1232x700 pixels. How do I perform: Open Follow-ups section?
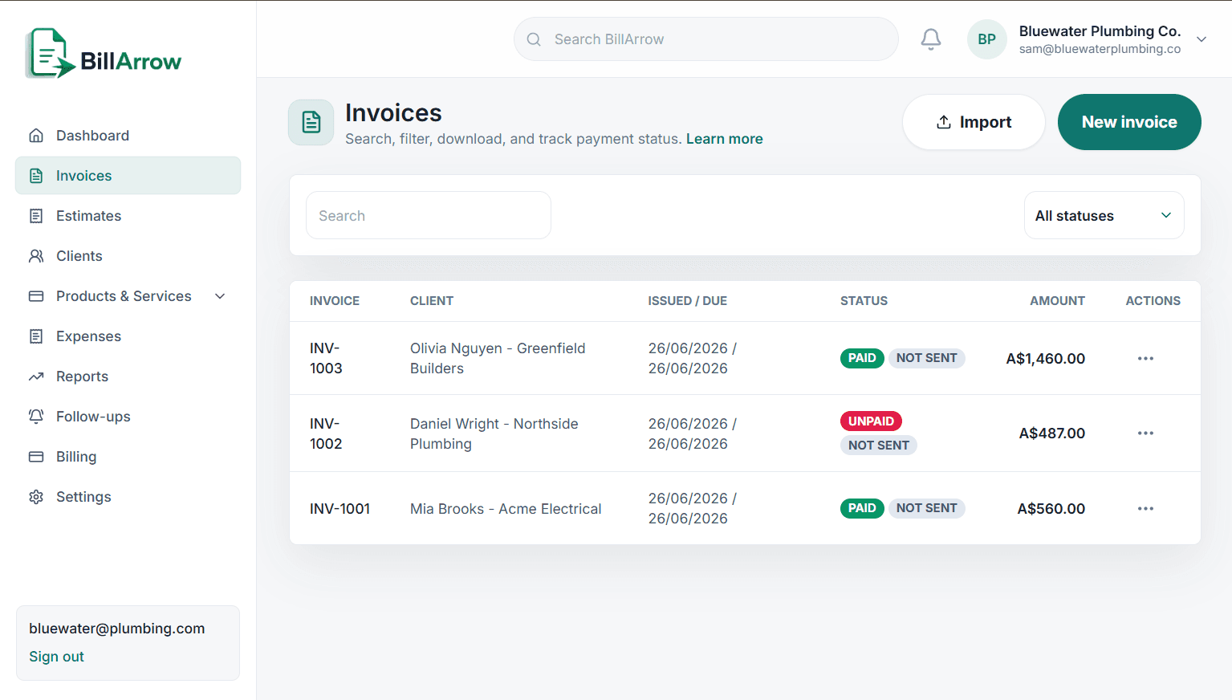click(128, 417)
